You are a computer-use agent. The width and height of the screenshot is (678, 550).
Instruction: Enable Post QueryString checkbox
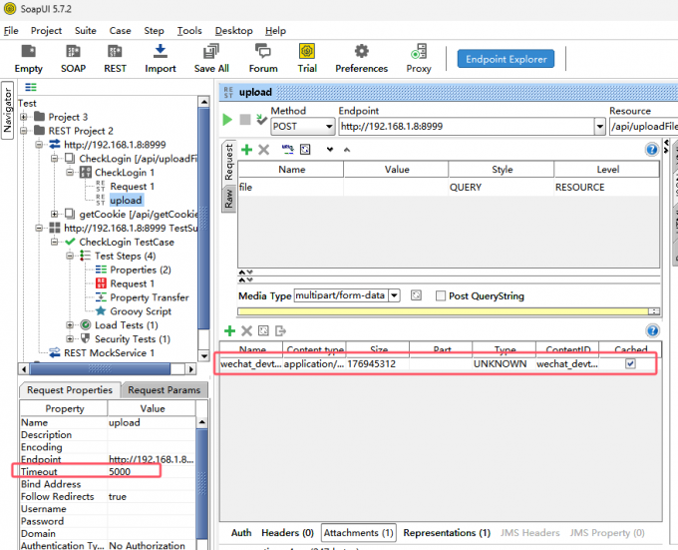(440, 296)
